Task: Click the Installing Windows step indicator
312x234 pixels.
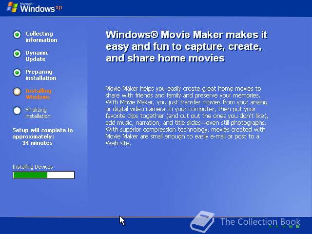Action: pos(17,92)
